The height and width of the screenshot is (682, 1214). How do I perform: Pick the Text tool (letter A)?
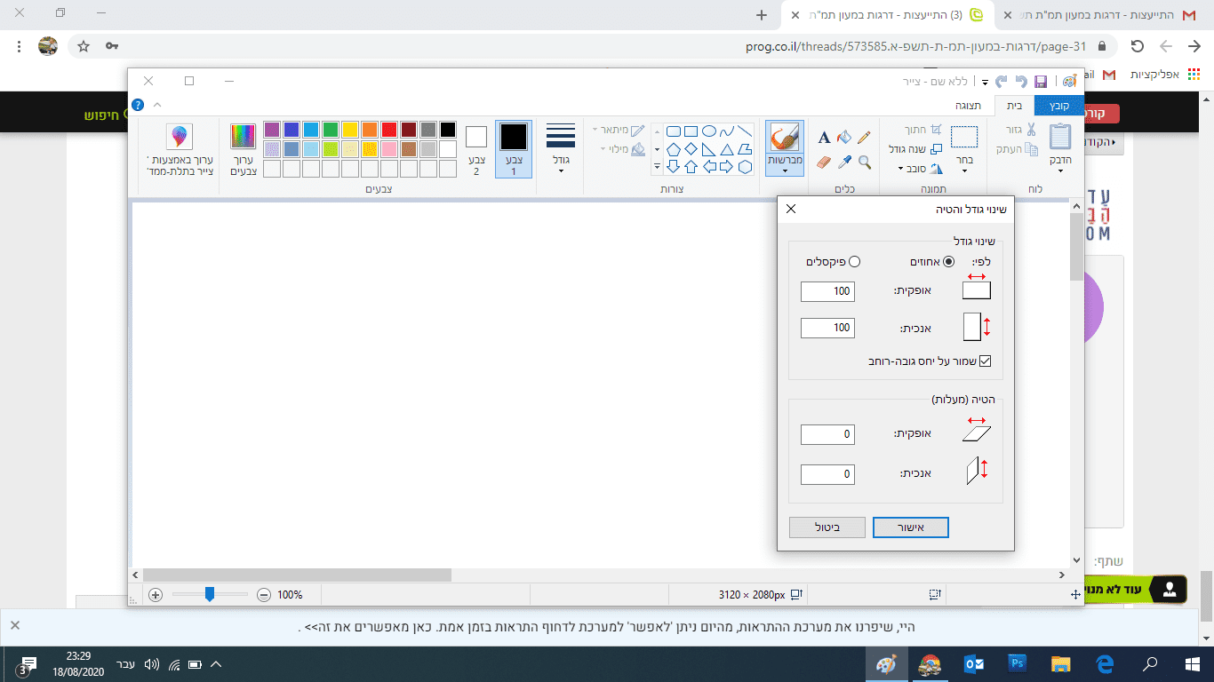pyautogui.click(x=824, y=137)
